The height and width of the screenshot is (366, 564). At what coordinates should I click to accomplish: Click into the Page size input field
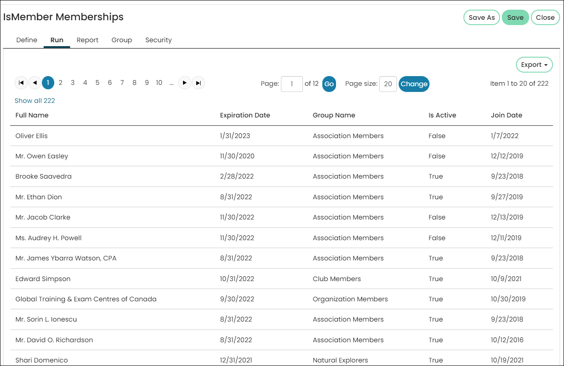click(388, 84)
